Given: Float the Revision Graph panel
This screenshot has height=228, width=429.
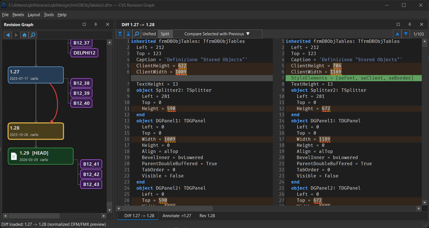Looking at the screenshot, I should [x=84, y=24].
